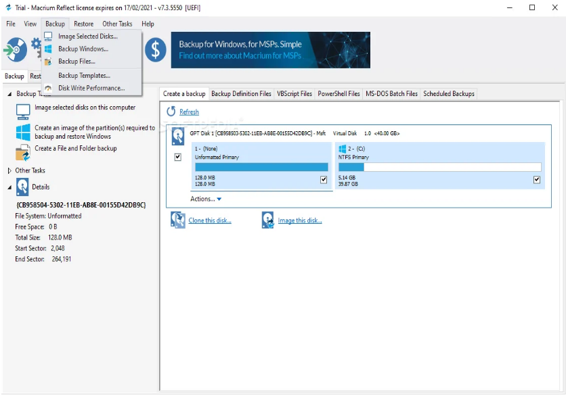566x395 pixels.
Task: Select the Create a backup tab
Action: (x=184, y=94)
